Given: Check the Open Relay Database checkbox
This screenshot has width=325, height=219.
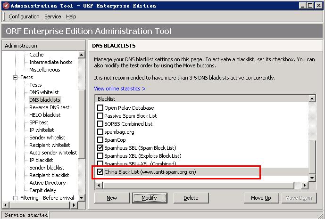Looking at the screenshot, I should [100, 108].
